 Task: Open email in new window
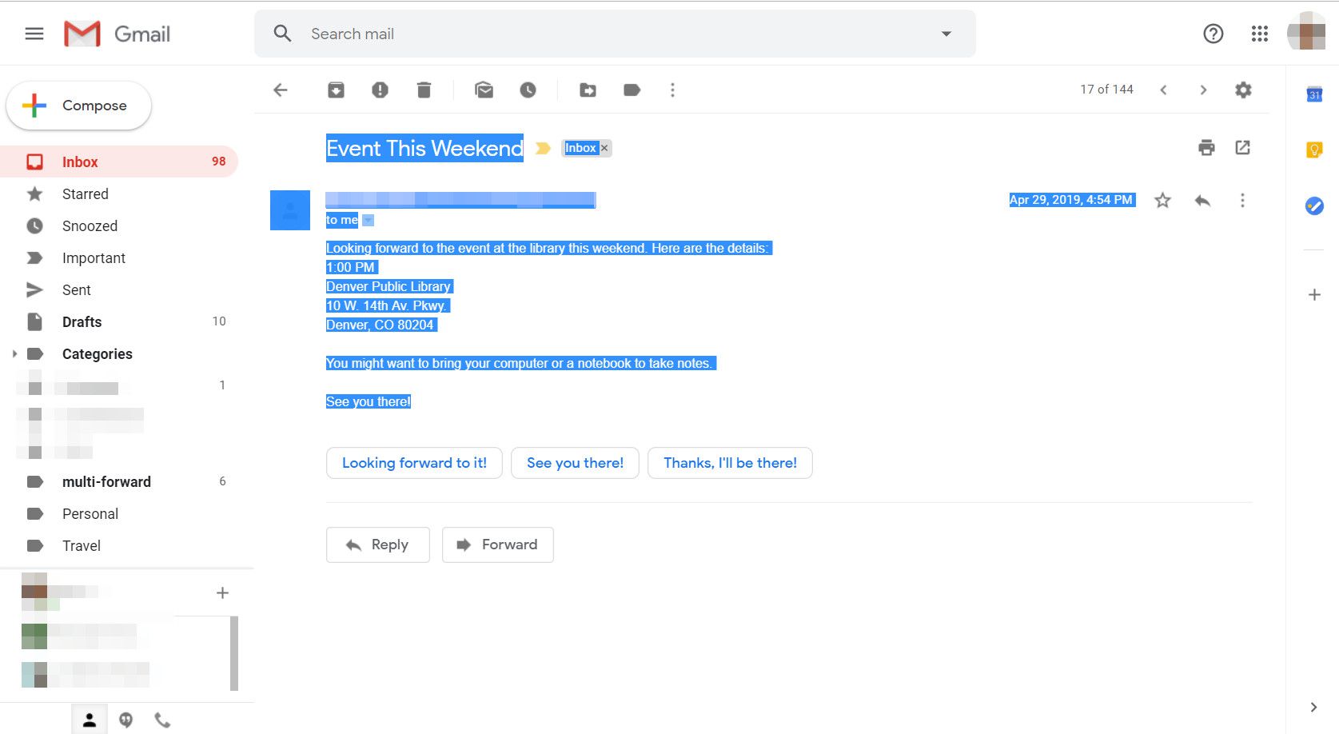(1243, 147)
